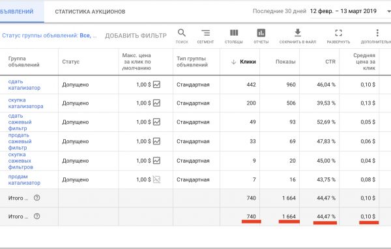Sort by Средняя цена за клик header
Viewport: 391px width, 249px height.
[x=364, y=62]
